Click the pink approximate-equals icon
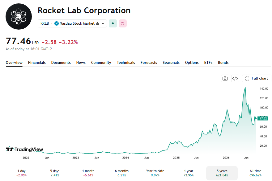 click(x=123, y=23)
